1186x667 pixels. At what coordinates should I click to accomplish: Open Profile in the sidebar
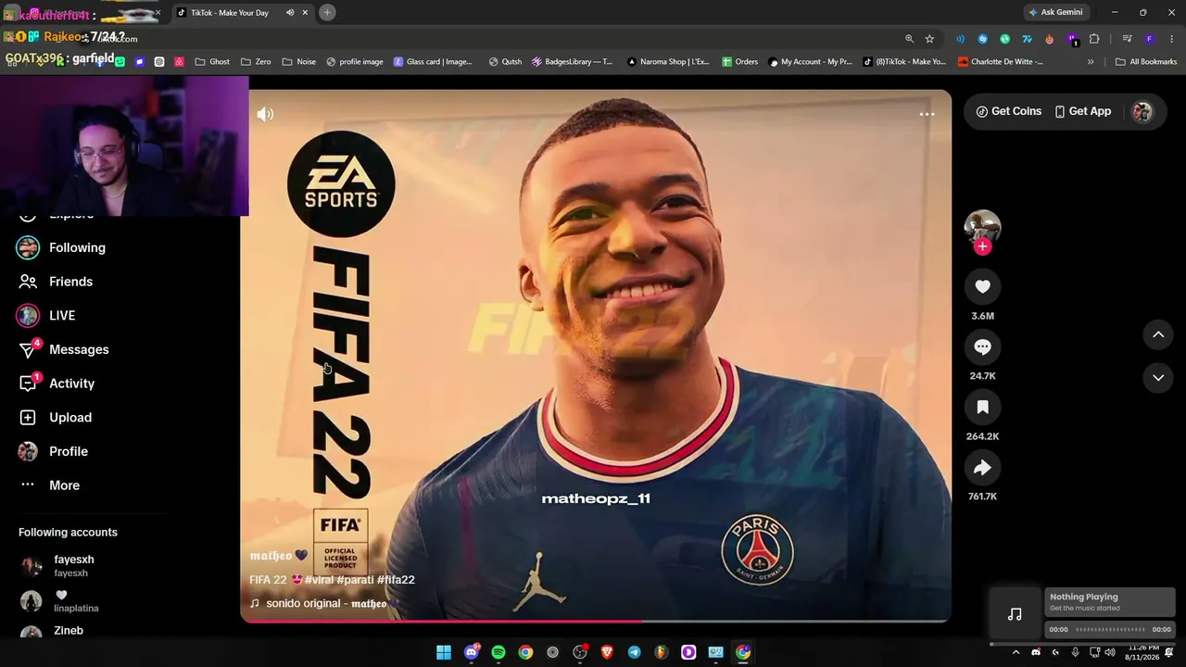[53, 451]
